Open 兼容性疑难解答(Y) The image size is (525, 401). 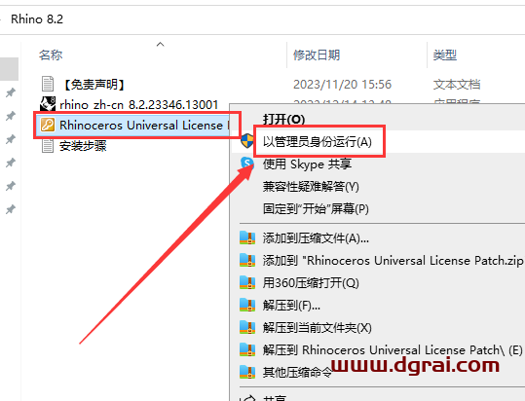311,186
